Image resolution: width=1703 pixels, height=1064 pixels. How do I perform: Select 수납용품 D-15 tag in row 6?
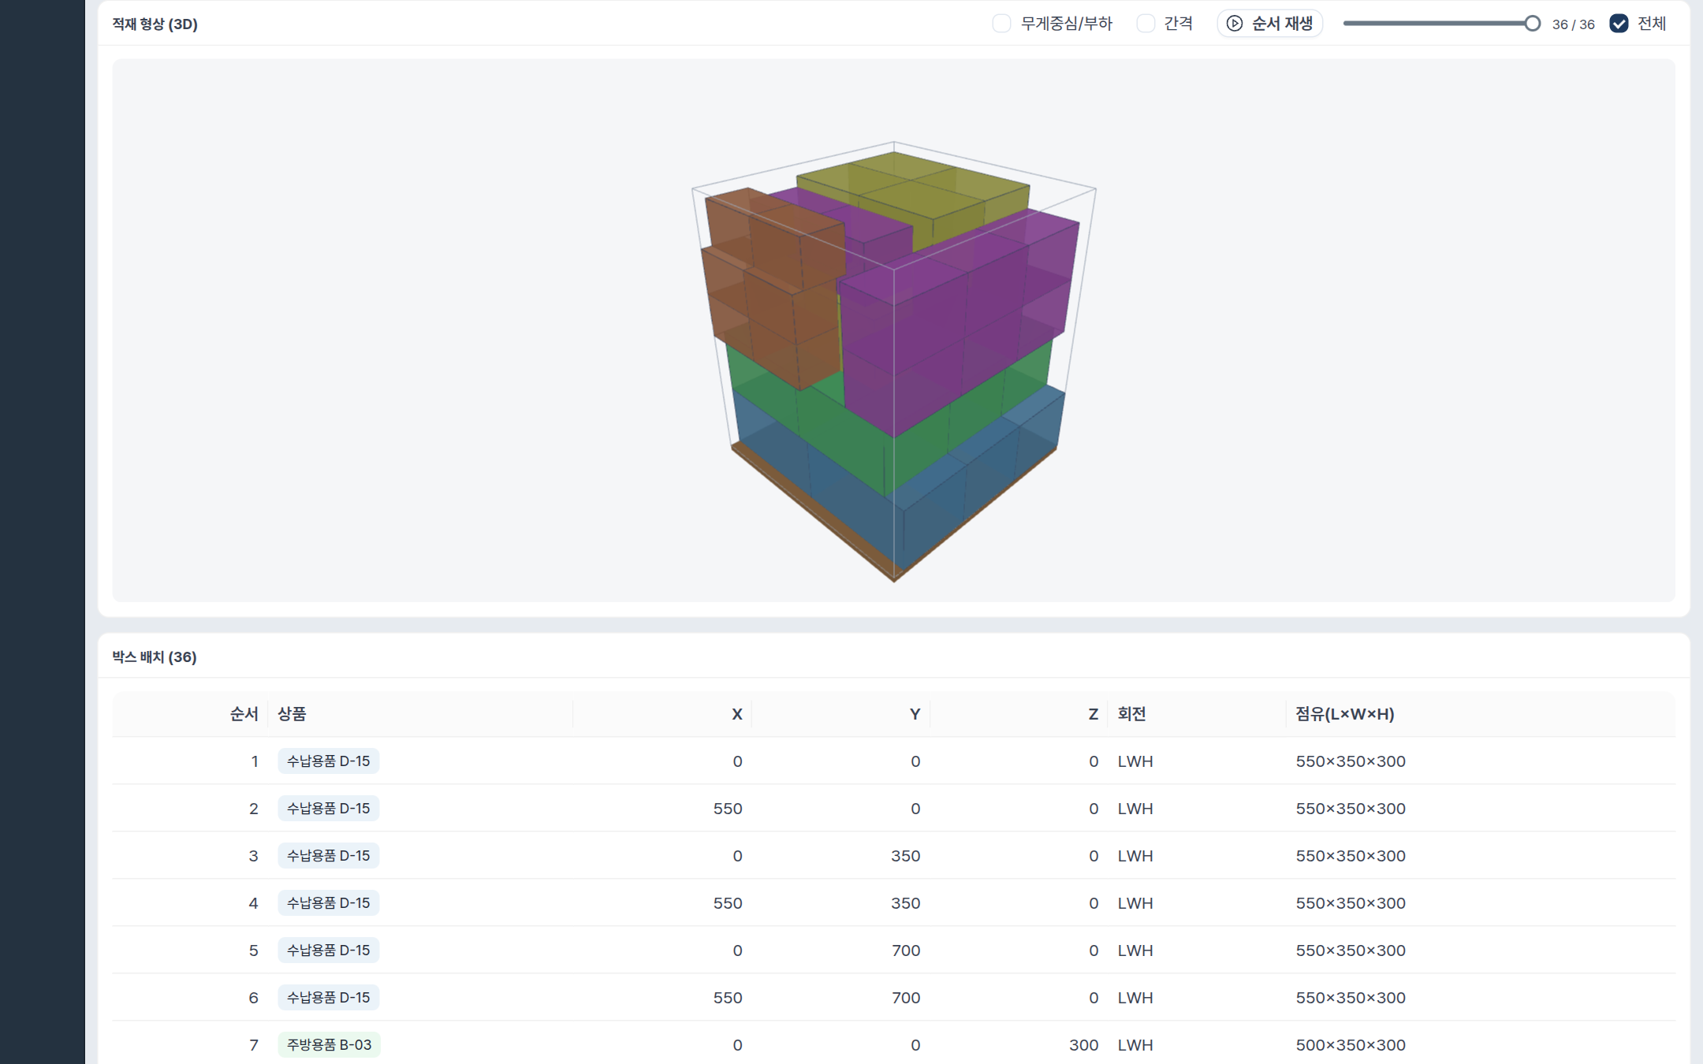coord(328,998)
